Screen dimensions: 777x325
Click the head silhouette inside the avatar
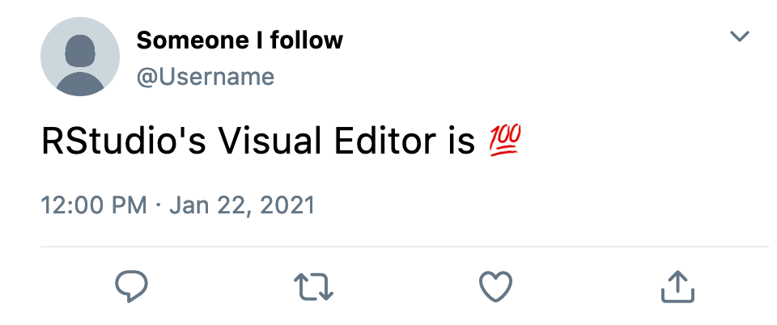[80, 50]
